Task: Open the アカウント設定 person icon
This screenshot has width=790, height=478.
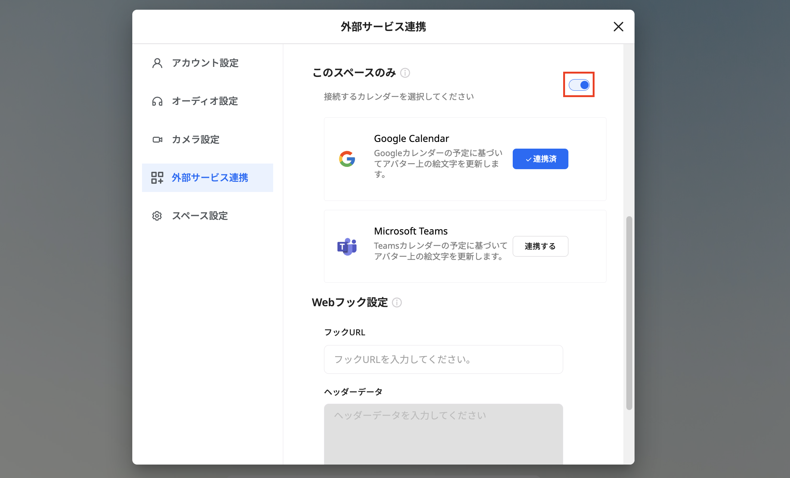Action: 157,63
